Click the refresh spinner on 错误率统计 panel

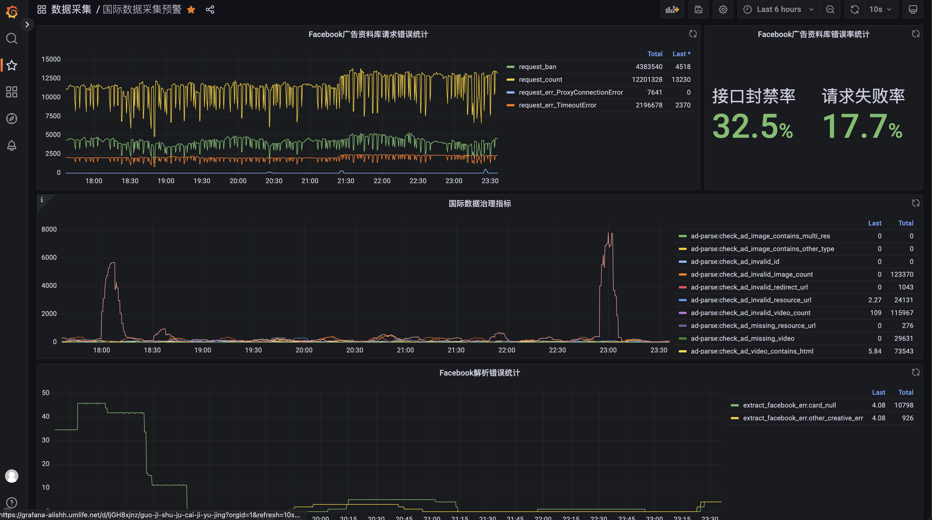(916, 34)
